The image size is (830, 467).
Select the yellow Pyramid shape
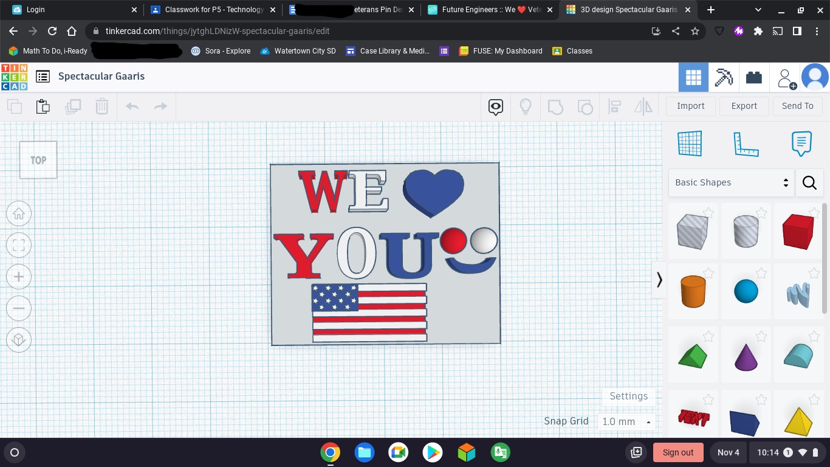click(798, 421)
